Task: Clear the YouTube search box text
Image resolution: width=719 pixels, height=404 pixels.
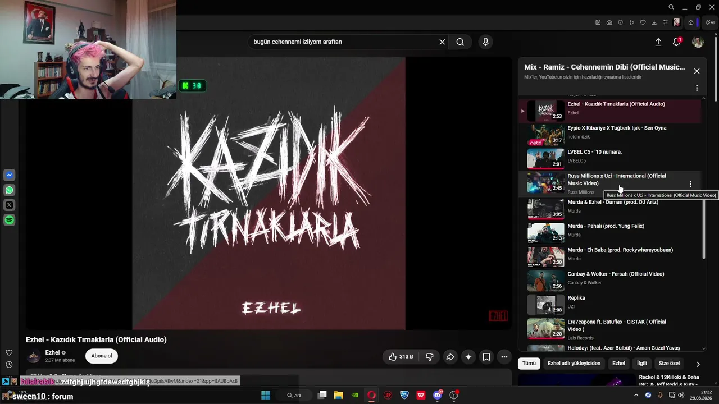Action: pos(442,42)
